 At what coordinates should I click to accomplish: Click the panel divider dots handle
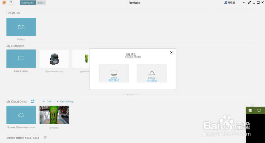point(130,95)
